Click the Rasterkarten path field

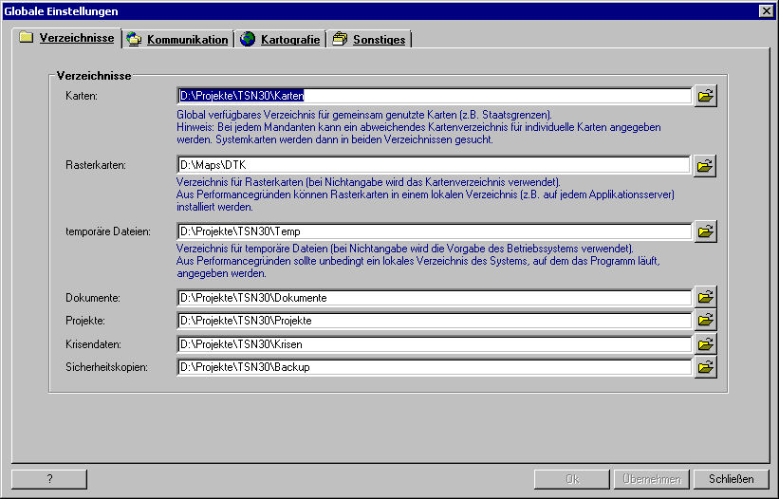point(434,165)
